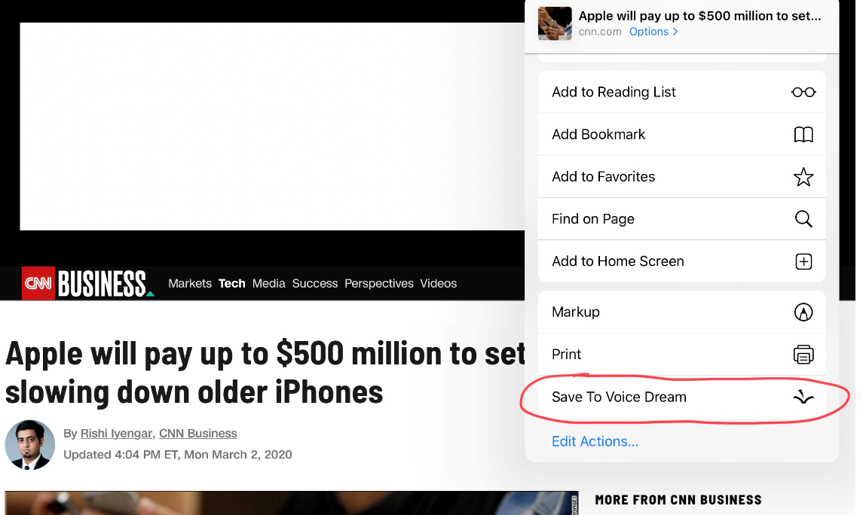Click the Markup pen-tip icon
This screenshot has width=863, height=515.
(803, 312)
